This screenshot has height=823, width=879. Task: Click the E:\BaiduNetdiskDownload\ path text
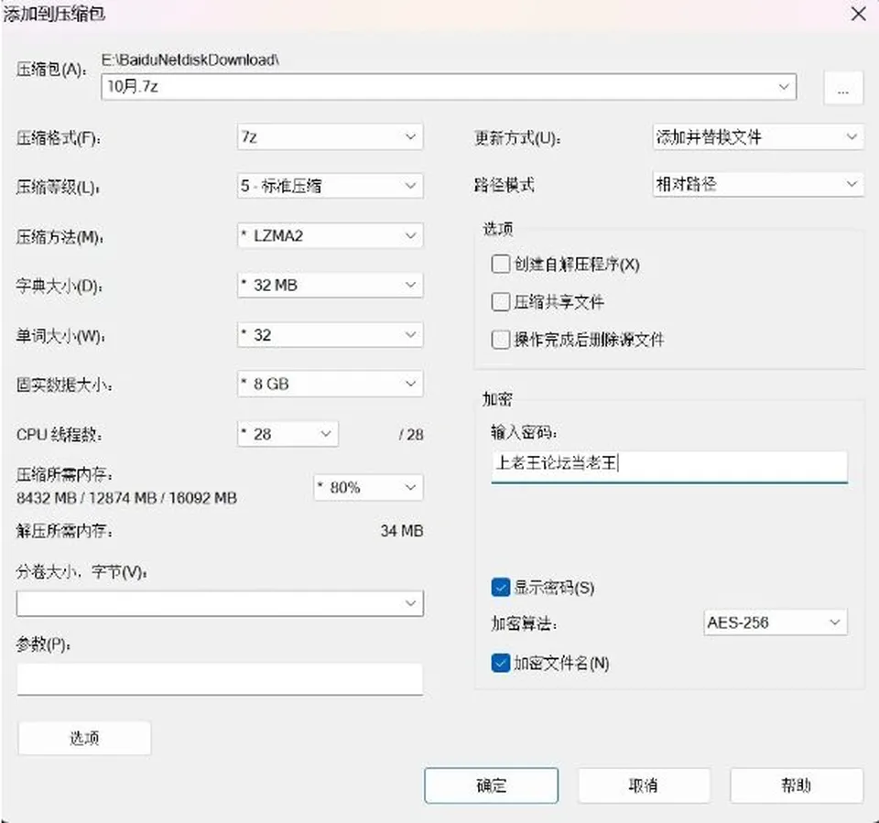pyautogui.click(x=190, y=60)
